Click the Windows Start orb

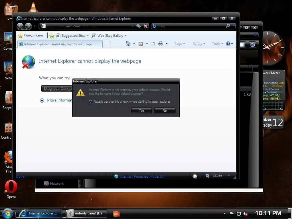(x=7, y=213)
